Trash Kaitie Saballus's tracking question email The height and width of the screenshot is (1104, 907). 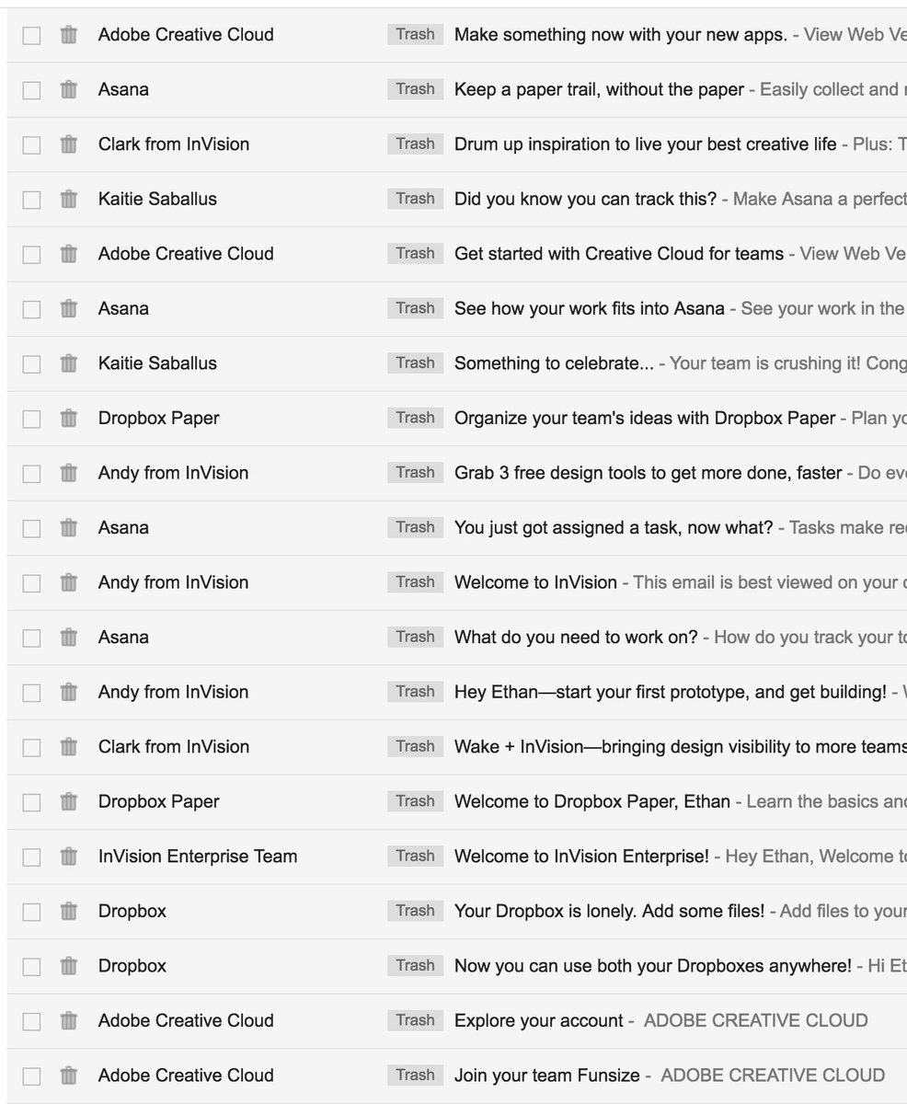coord(68,199)
